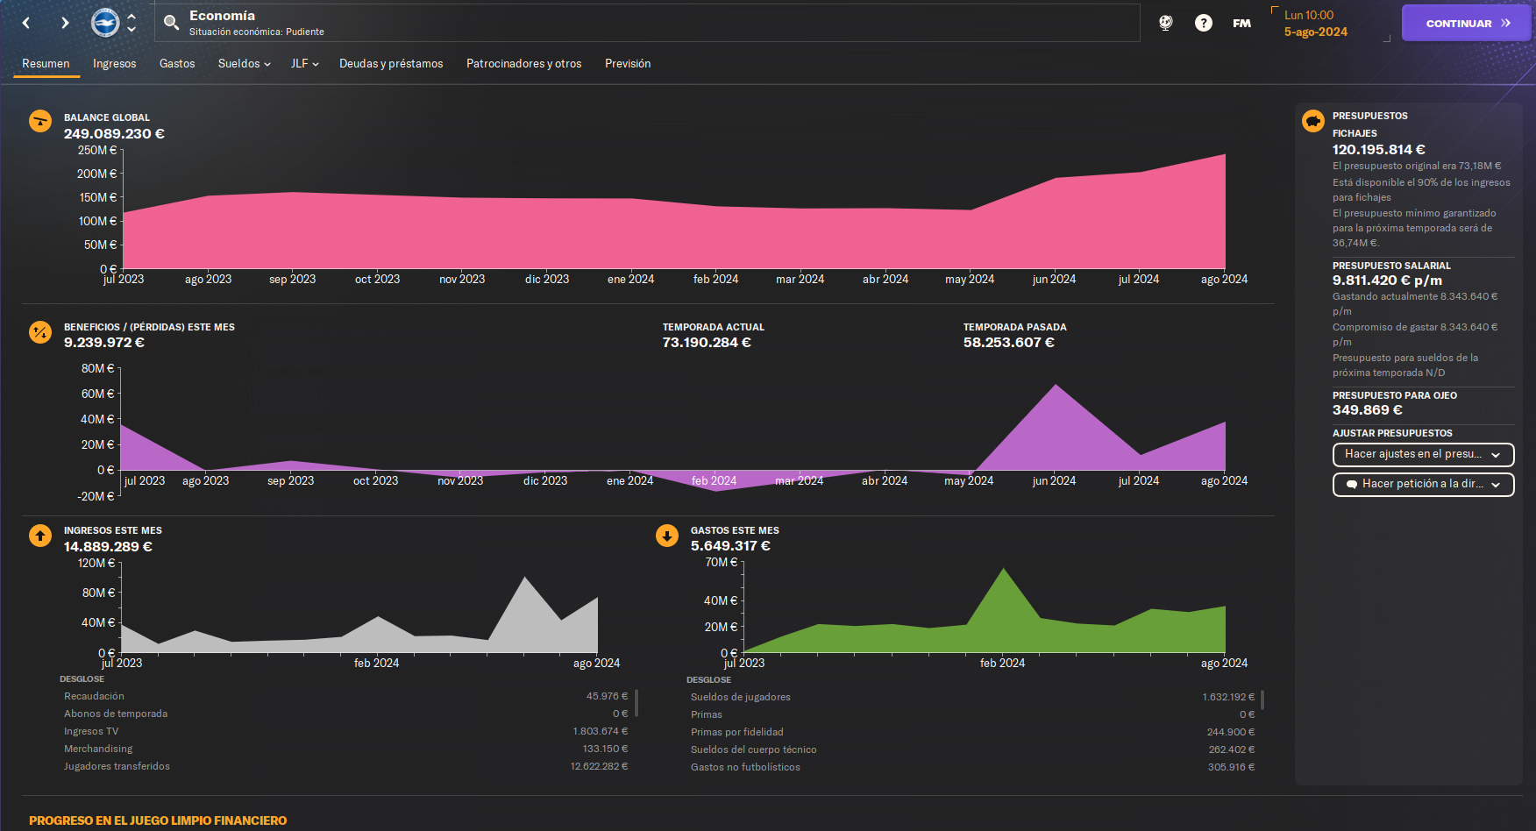Open 'Hacer ajustes en el presu...' dropdown
The height and width of the screenshot is (831, 1536).
tap(1423, 454)
